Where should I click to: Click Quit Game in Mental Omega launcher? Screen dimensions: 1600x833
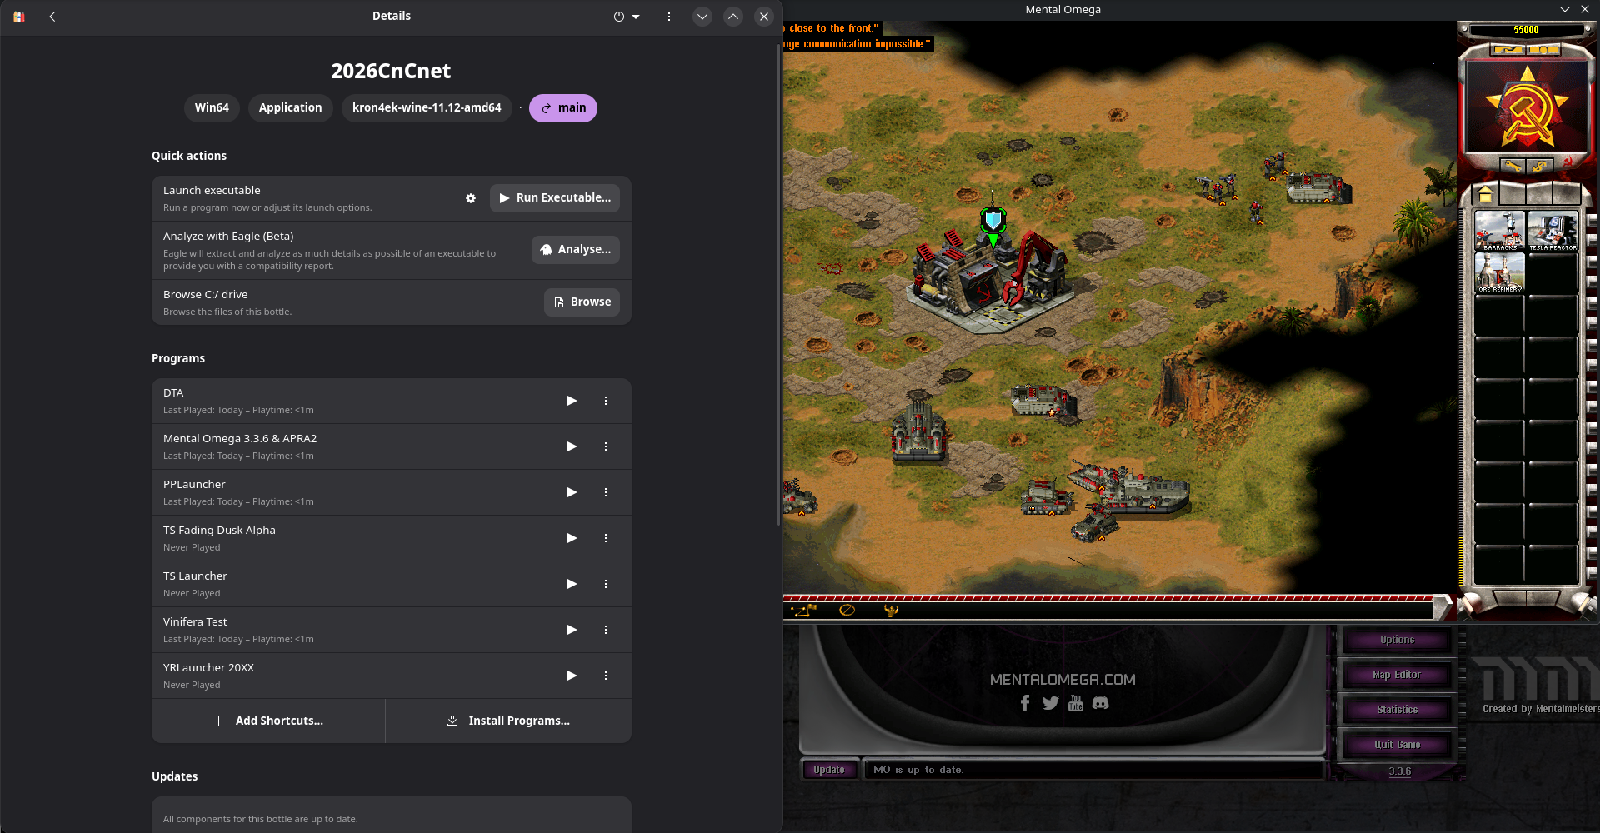[x=1397, y=745]
